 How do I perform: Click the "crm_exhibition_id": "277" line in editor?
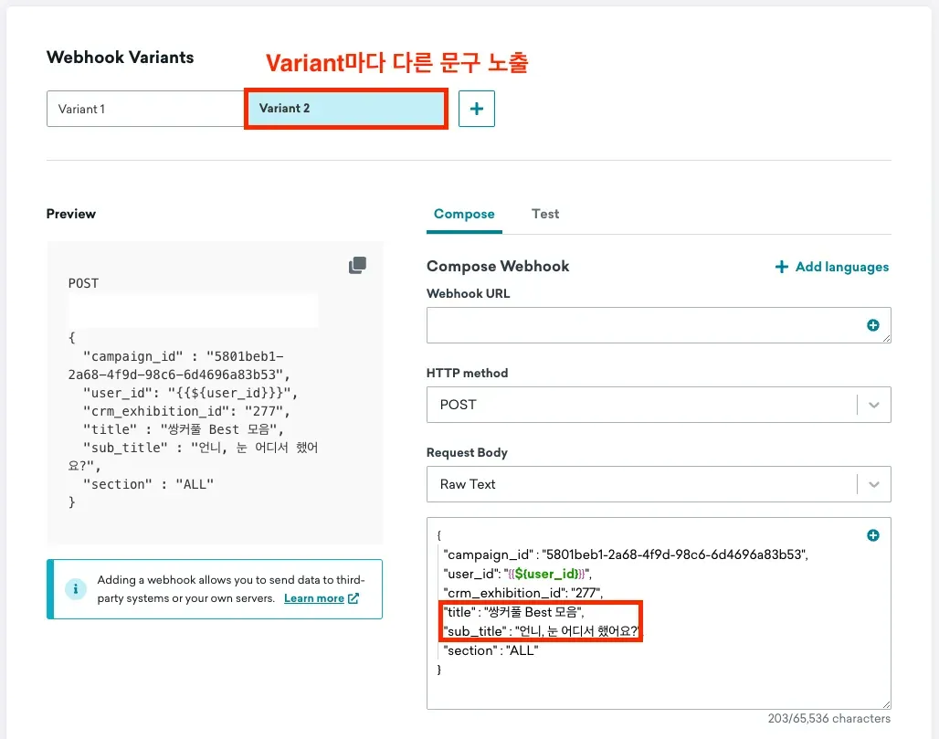pos(522,593)
